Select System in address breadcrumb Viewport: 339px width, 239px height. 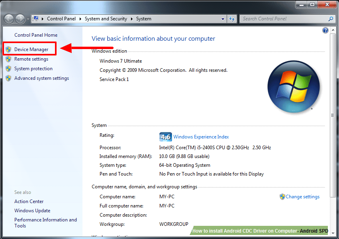[143, 19]
